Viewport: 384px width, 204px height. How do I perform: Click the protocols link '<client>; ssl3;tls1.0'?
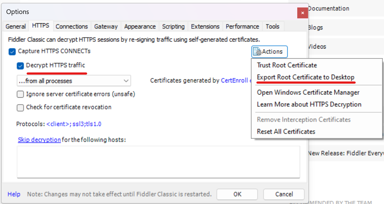click(74, 124)
